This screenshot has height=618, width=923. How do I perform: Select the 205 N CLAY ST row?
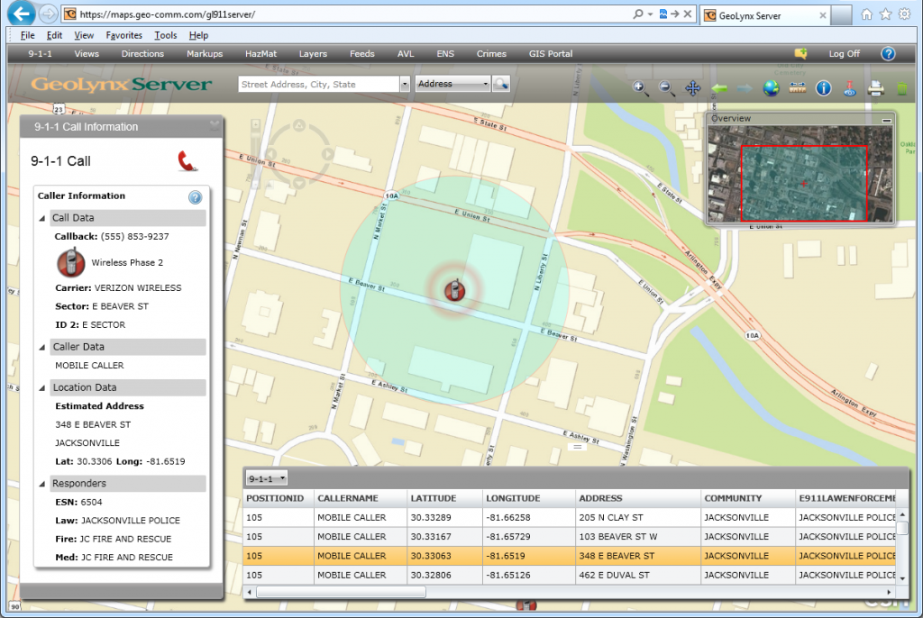570,517
